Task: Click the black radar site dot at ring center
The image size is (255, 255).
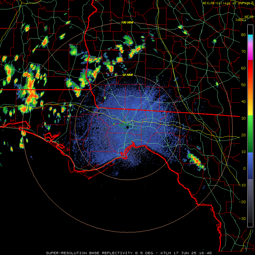Action: (x=127, y=127)
